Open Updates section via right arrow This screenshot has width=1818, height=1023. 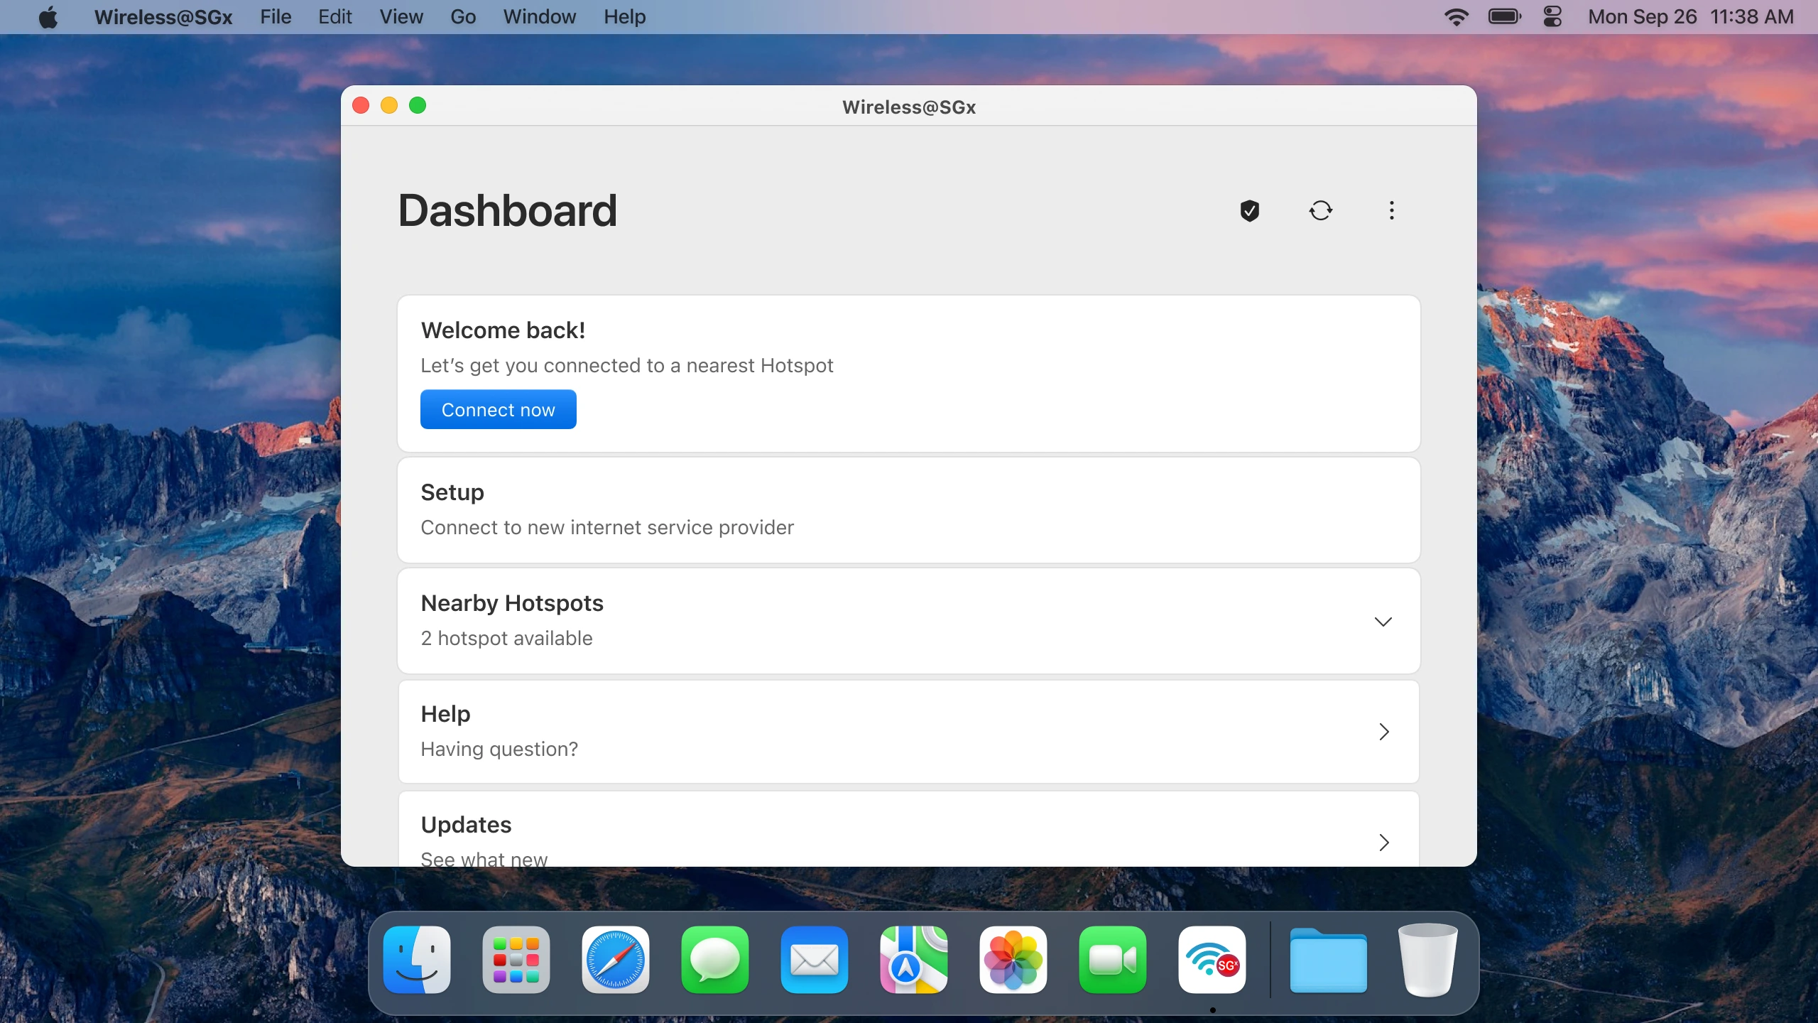(1383, 843)
